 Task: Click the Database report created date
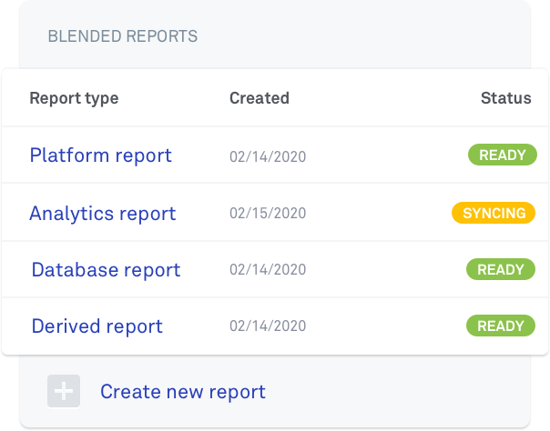267,271
